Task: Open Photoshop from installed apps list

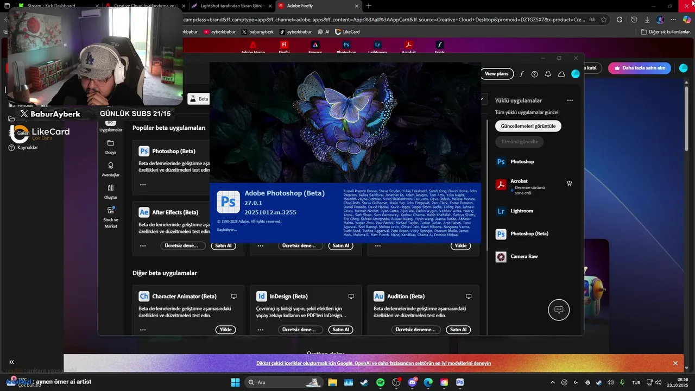Action: click(514, 162)
